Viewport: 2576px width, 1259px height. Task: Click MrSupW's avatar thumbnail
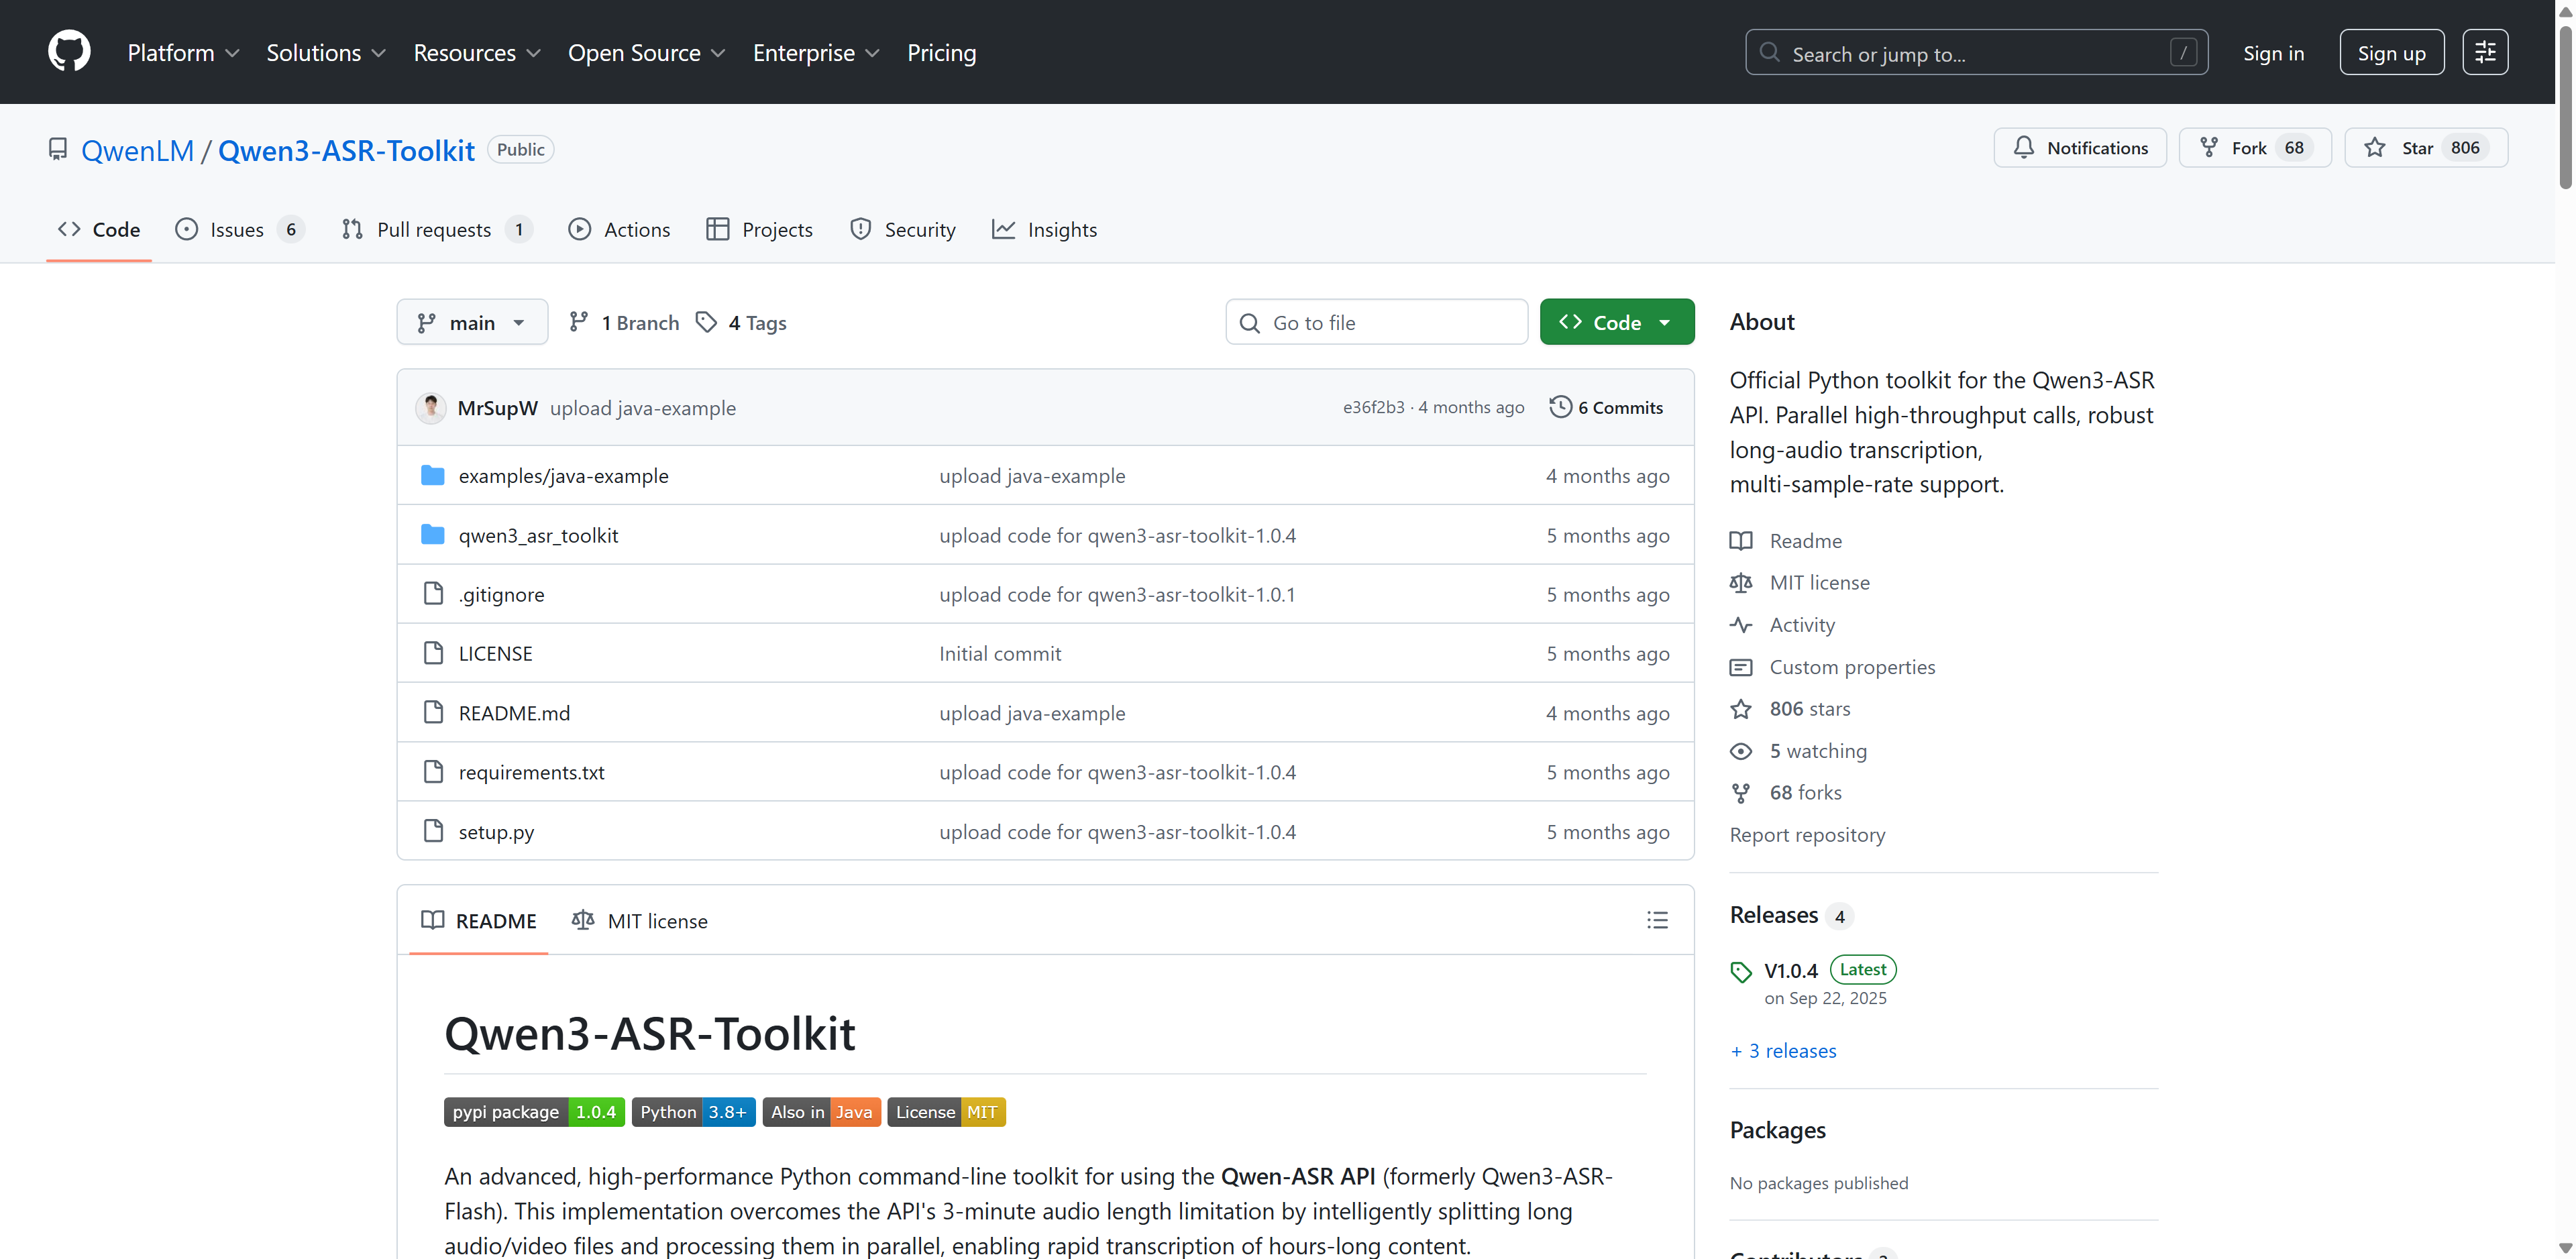(431, 407)
